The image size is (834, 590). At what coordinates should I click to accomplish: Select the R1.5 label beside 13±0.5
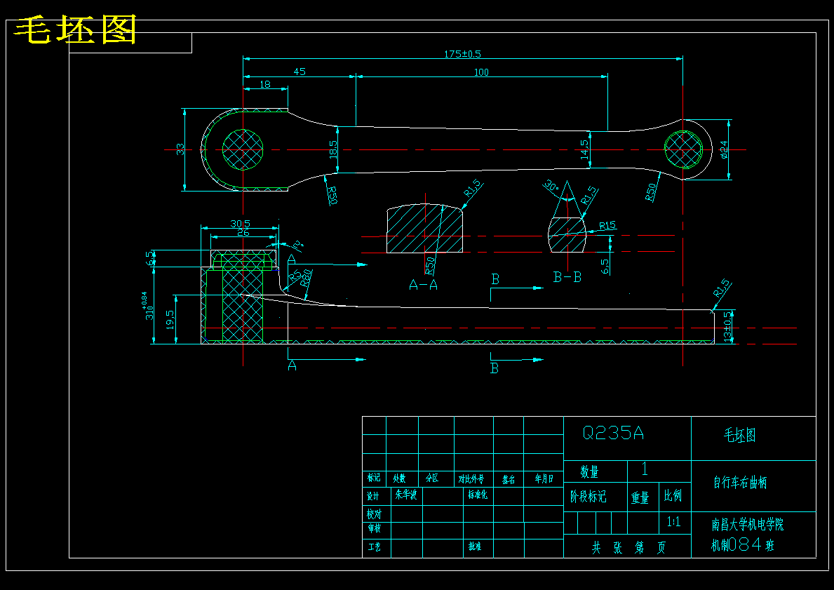[722, 288]
